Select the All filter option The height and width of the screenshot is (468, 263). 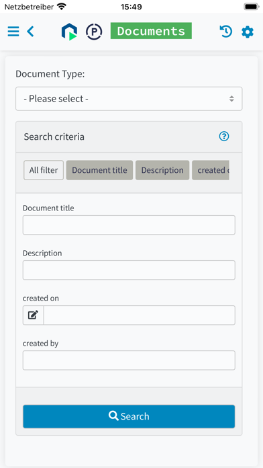[44, 170]
